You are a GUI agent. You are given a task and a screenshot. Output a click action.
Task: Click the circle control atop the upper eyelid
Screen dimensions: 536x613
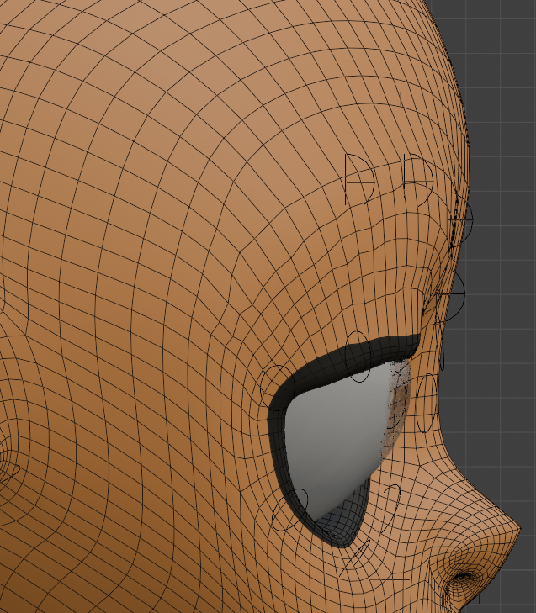358,356
